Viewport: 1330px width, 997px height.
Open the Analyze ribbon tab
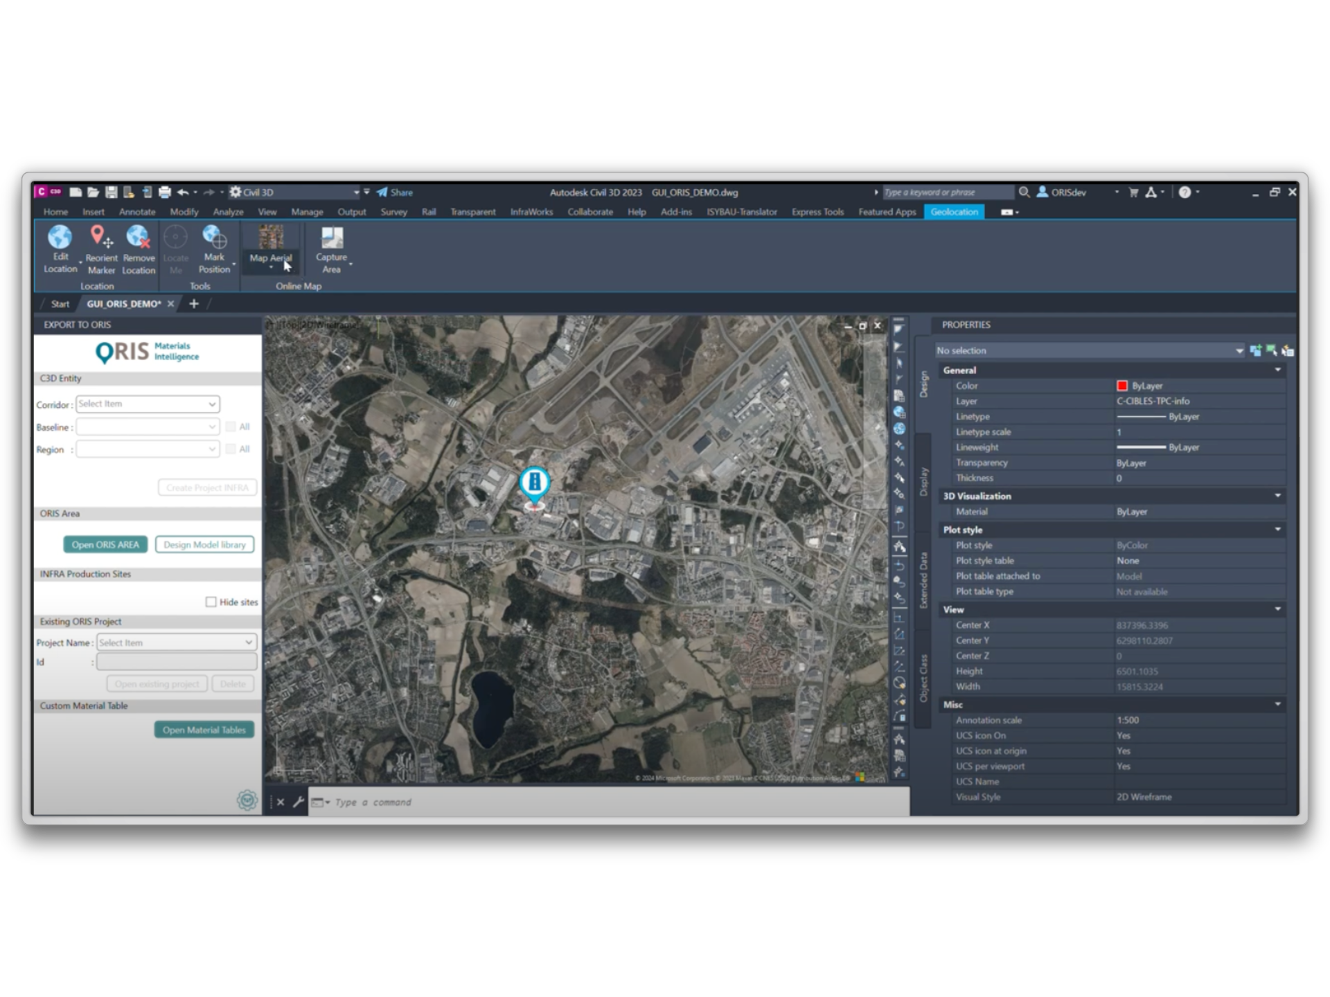pos(228,212)
